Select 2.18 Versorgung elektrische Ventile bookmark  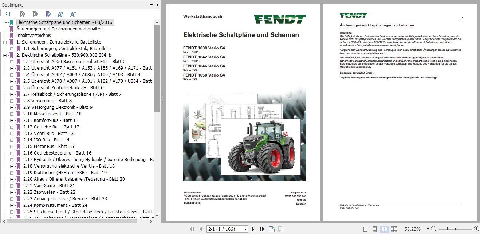click(x=69, y=166)
